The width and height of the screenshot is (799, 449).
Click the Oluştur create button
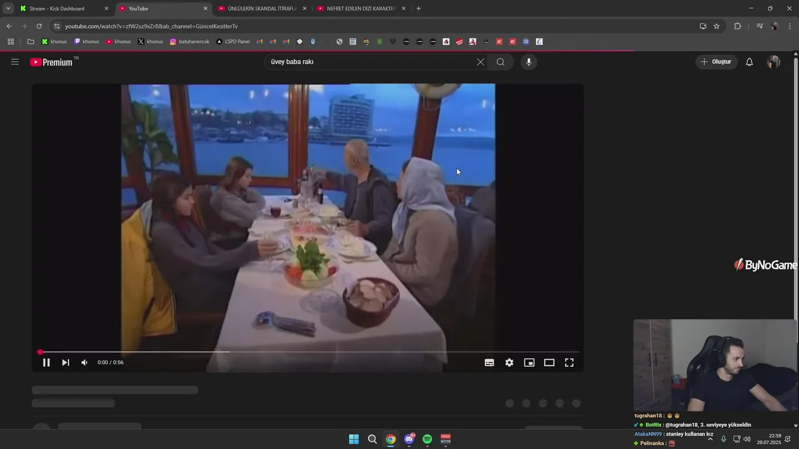pos(716,62)
